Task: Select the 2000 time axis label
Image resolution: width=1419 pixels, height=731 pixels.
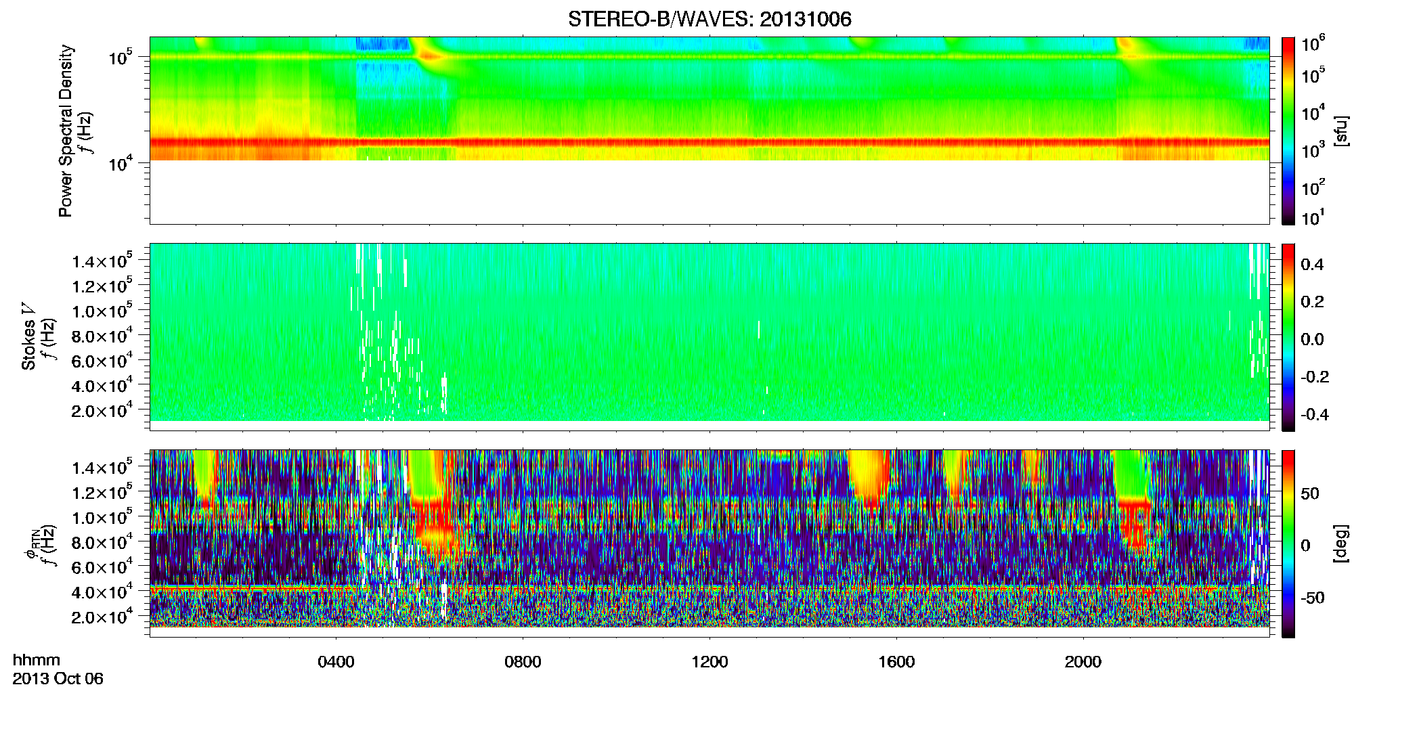Action: point(1083,662)
